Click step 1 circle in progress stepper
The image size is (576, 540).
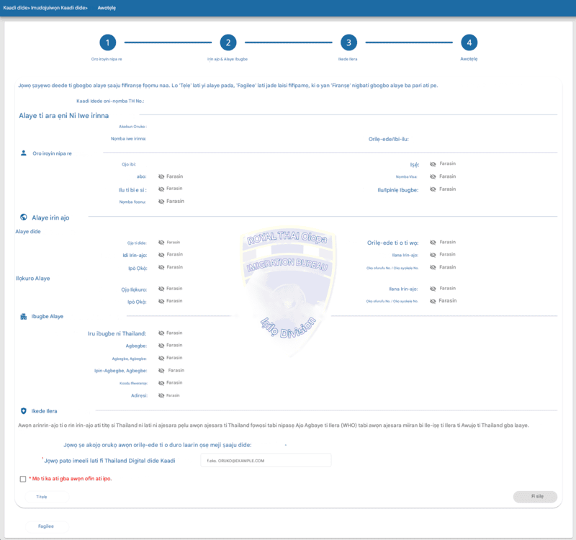click(107, 42)
